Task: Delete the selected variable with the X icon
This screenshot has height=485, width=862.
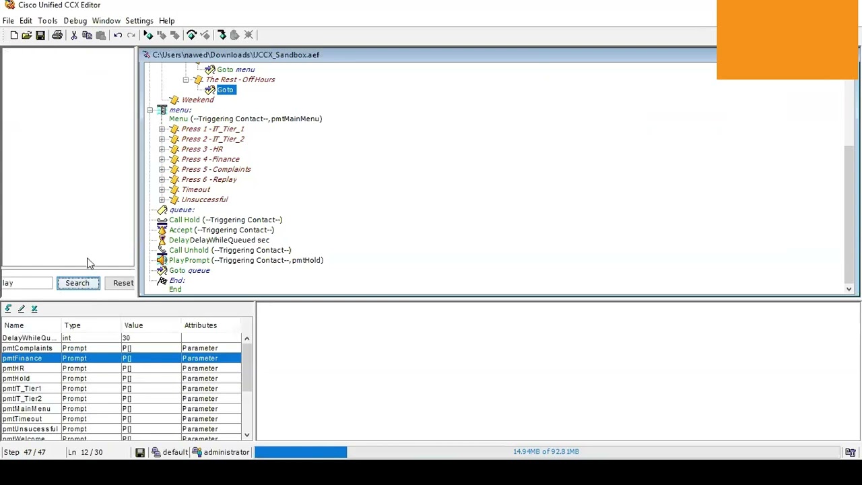Action: (x=34, y=309)
